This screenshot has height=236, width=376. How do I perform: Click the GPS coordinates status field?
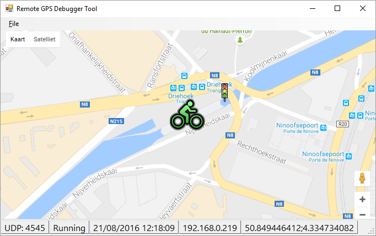pos(299,228)
